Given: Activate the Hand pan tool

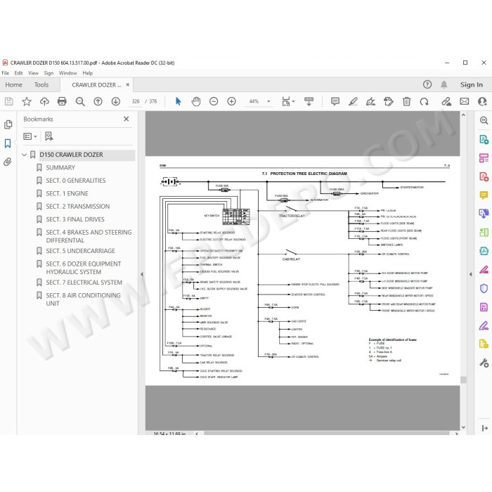Looking at the screenshot, I should pyautogui.click(x=196, y=101).
